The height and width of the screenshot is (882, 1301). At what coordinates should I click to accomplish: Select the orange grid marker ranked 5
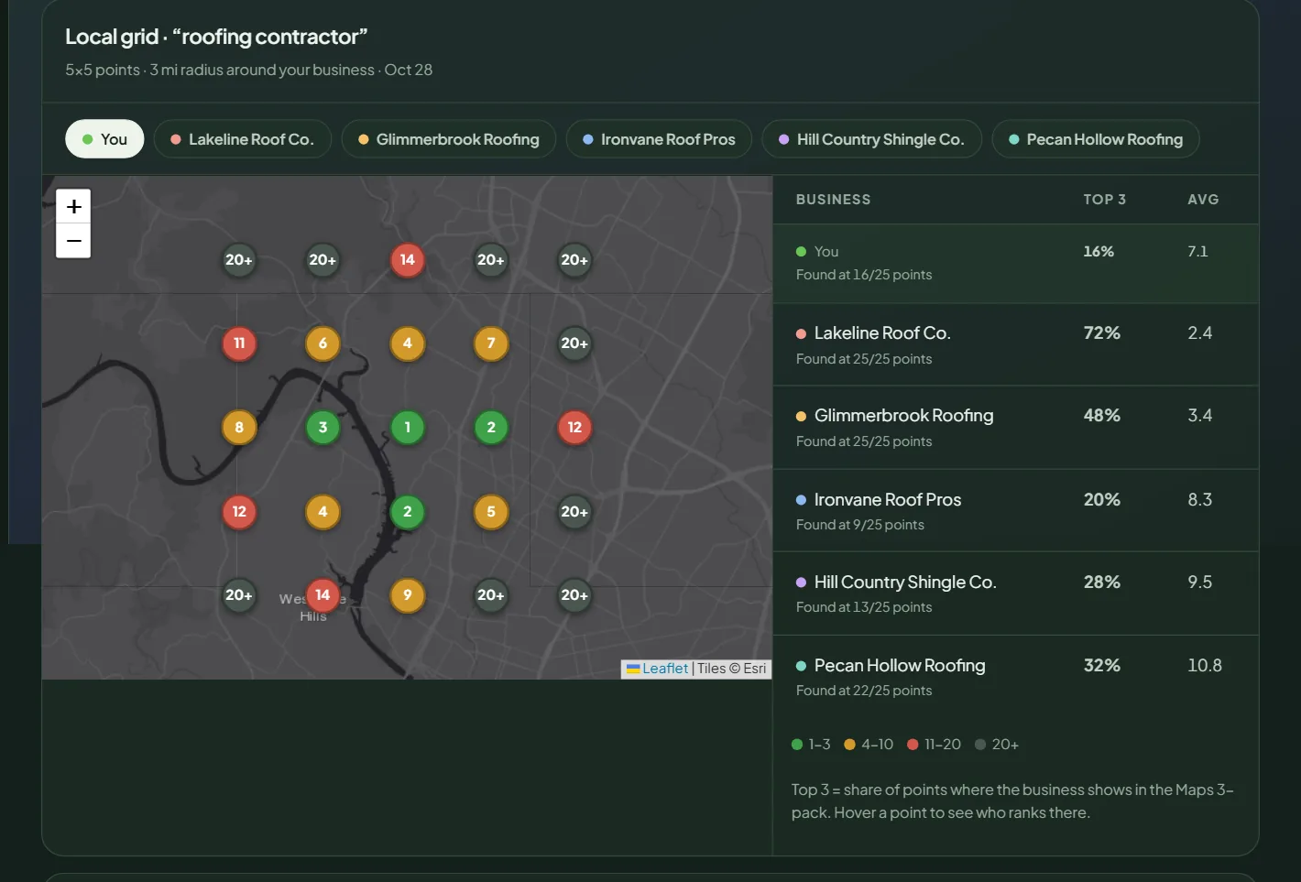(491, 512)
